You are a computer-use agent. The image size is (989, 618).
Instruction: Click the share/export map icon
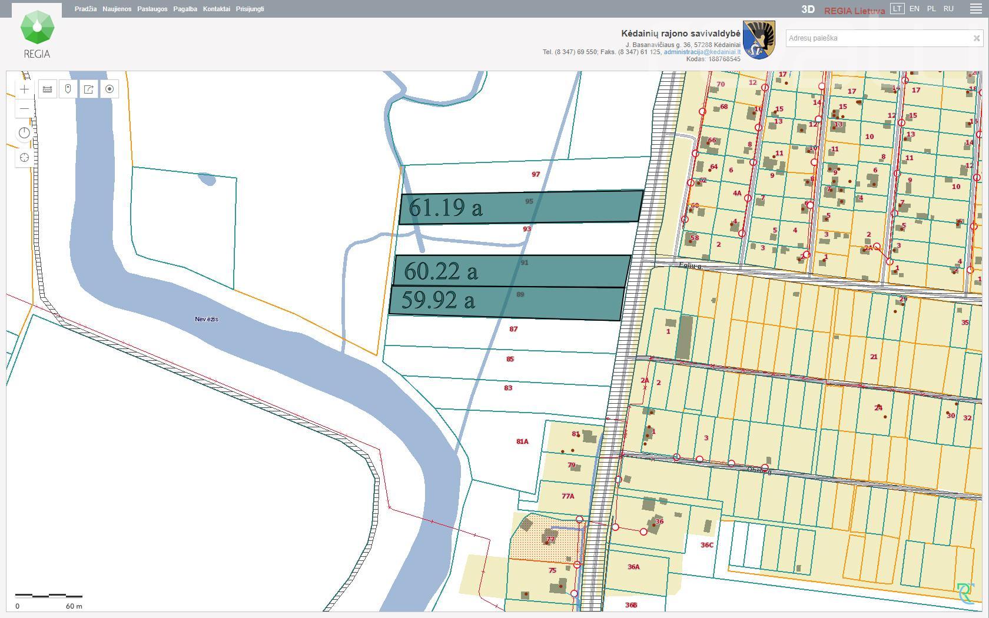point(89,89)
